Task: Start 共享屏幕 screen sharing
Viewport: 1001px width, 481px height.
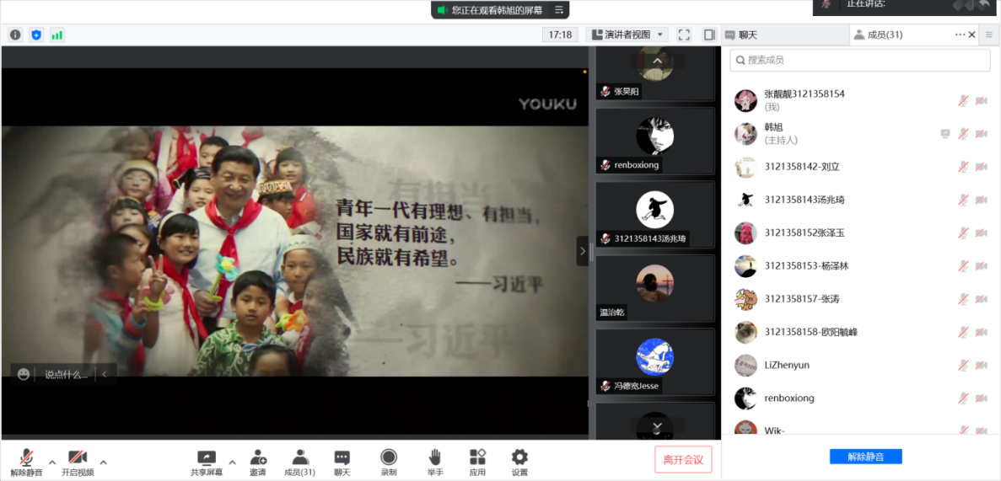Action: tap(207, 462)
